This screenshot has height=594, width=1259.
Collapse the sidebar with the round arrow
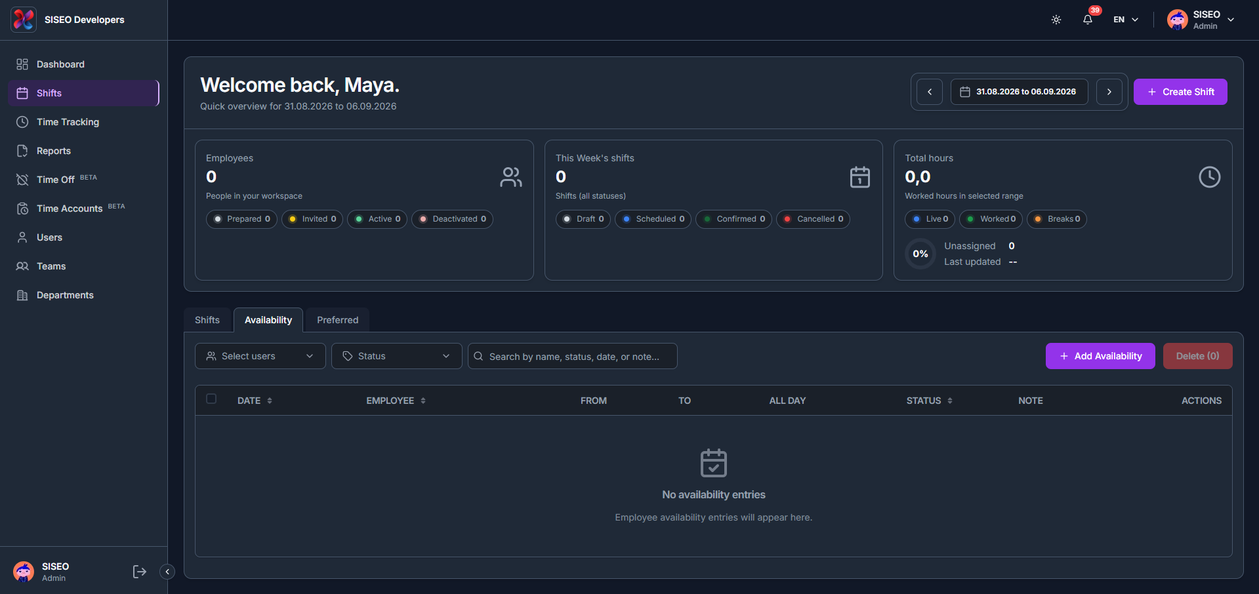167,572
